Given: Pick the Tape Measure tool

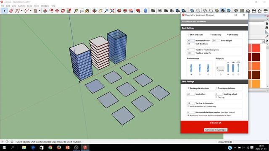Looking at the screenshot, I should click(76, 11).
